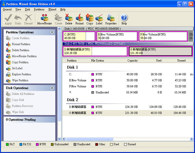Click the Format Partition link text
This screenshot has width=195, height=153.
pos(21,44)
